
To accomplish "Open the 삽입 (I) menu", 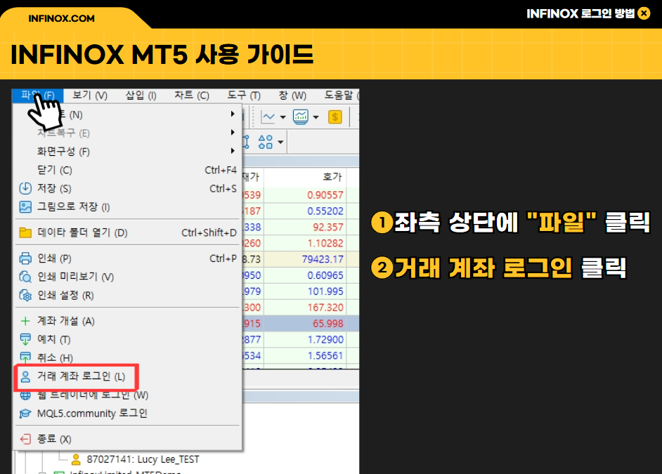I will 141,96.
